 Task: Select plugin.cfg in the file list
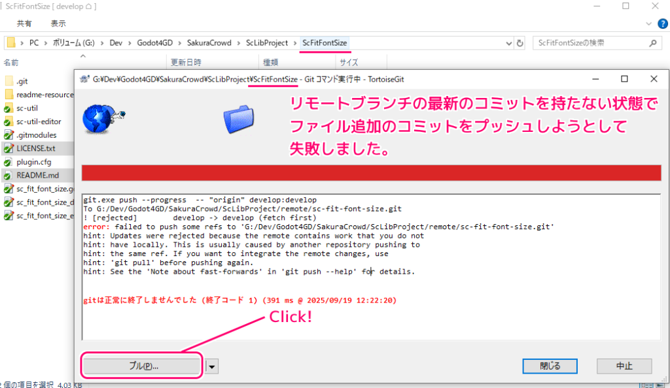[x=32, y=161]
